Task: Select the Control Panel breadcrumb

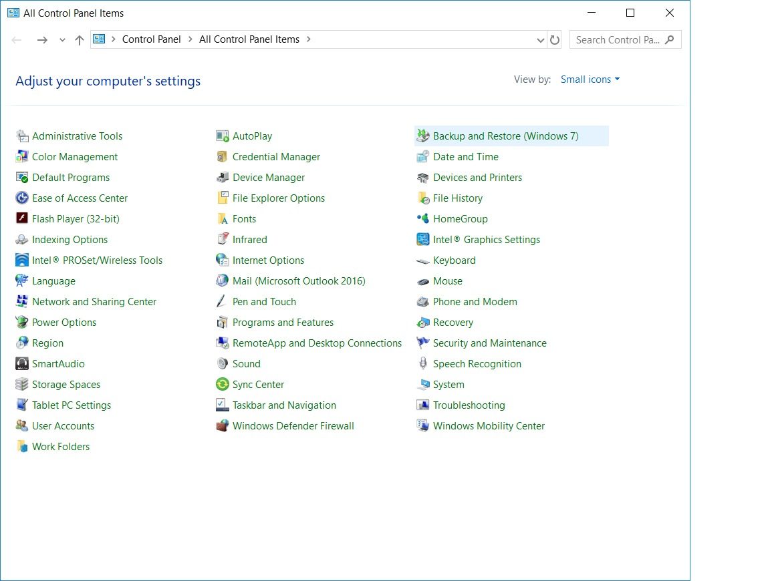Action: [151, 39]
